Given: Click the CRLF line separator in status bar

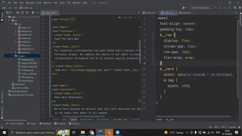Looking at the screenshot, I should pos(216,127).
